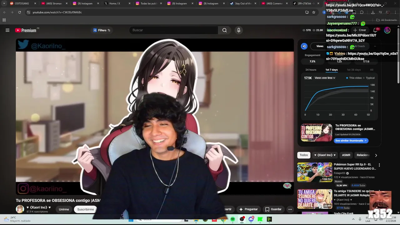
Task: Click the Unirme join button
Action: coord(64,209)
